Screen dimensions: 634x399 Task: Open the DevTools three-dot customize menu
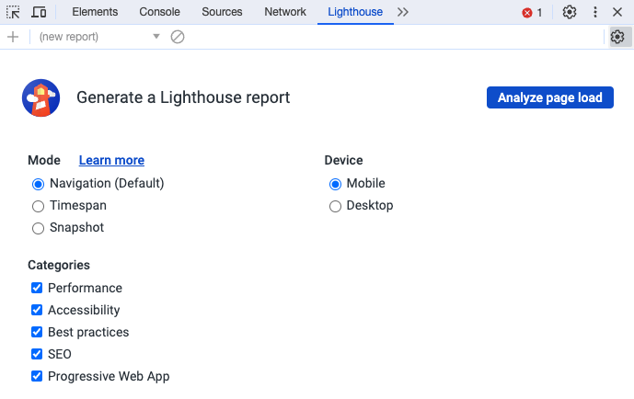pyautogui.click(x=595, y=12)
